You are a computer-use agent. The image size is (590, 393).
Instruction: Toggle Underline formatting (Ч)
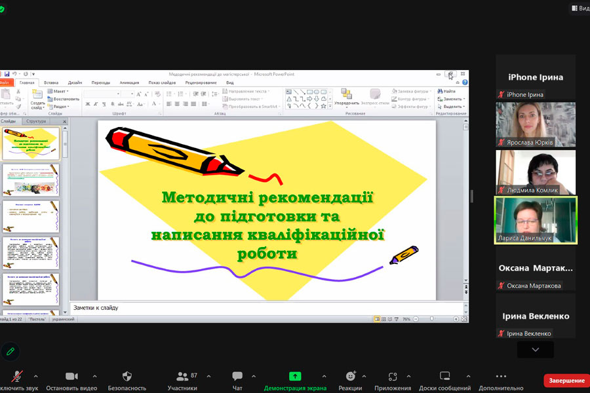pos(104,104)
